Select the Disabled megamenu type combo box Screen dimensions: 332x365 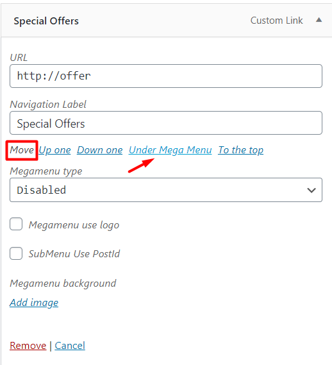pyautogui.click(x=166, y=190)
